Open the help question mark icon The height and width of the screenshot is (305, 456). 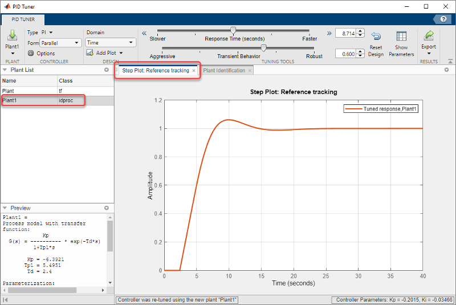tap(443, 19)
